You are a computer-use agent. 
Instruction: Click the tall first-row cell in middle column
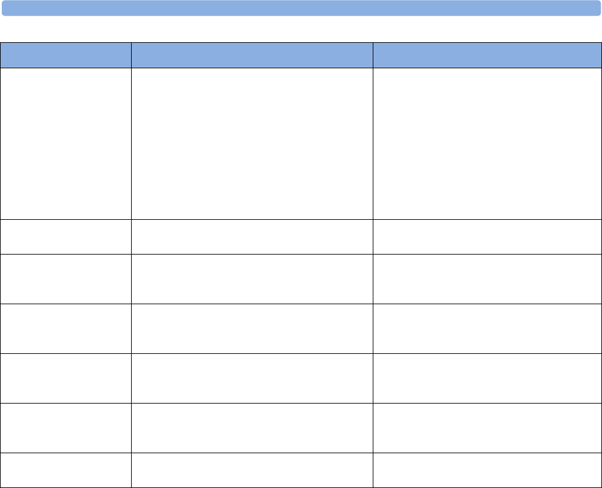[x=252, y=143]
